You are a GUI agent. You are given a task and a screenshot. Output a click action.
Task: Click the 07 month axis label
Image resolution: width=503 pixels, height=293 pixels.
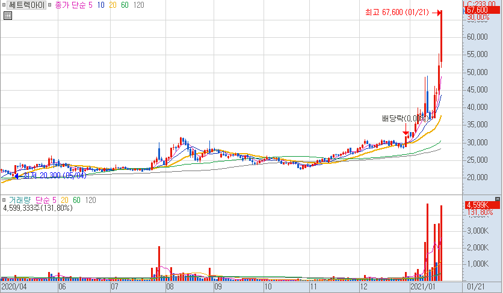(114, 286)
